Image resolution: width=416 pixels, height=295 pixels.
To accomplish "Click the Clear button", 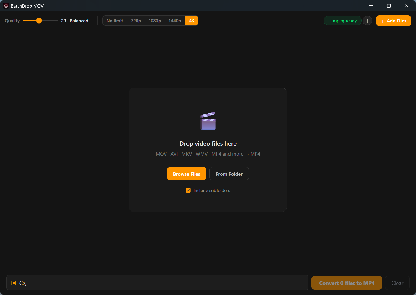I will (x=397, y=283).
